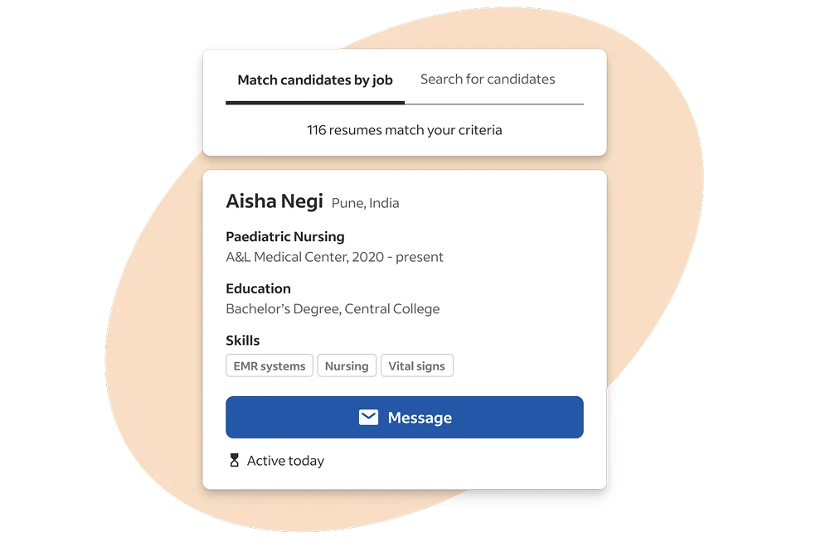Click the Skills section heading
Image resolution: width=821 pixels, height=547 pixels.
(242, 340)
